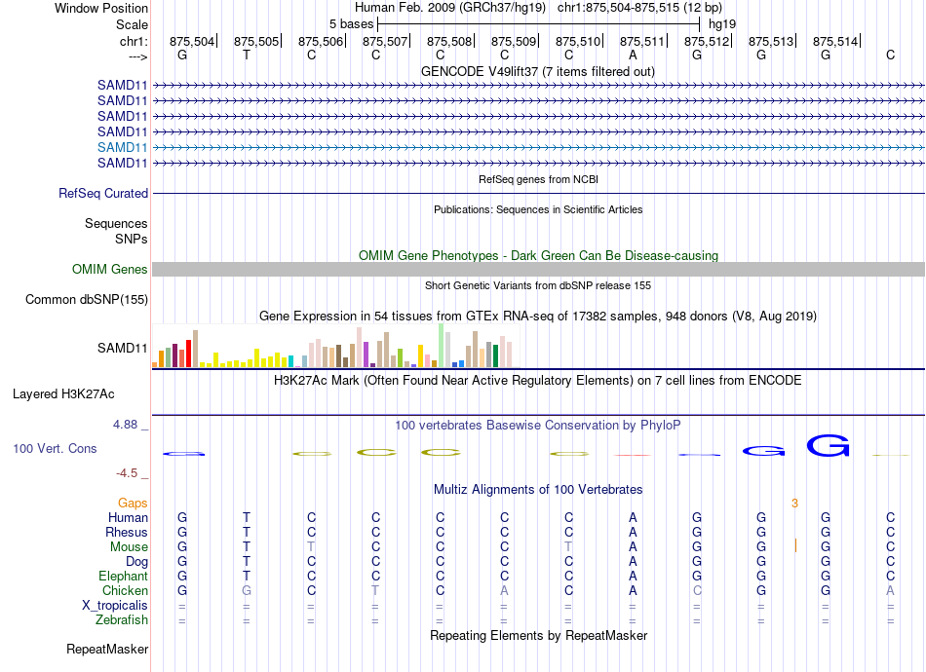Click orange insertion mark in Mouse row
The image size is (926, 672).
pyautogui.click(x=795, y=545)
